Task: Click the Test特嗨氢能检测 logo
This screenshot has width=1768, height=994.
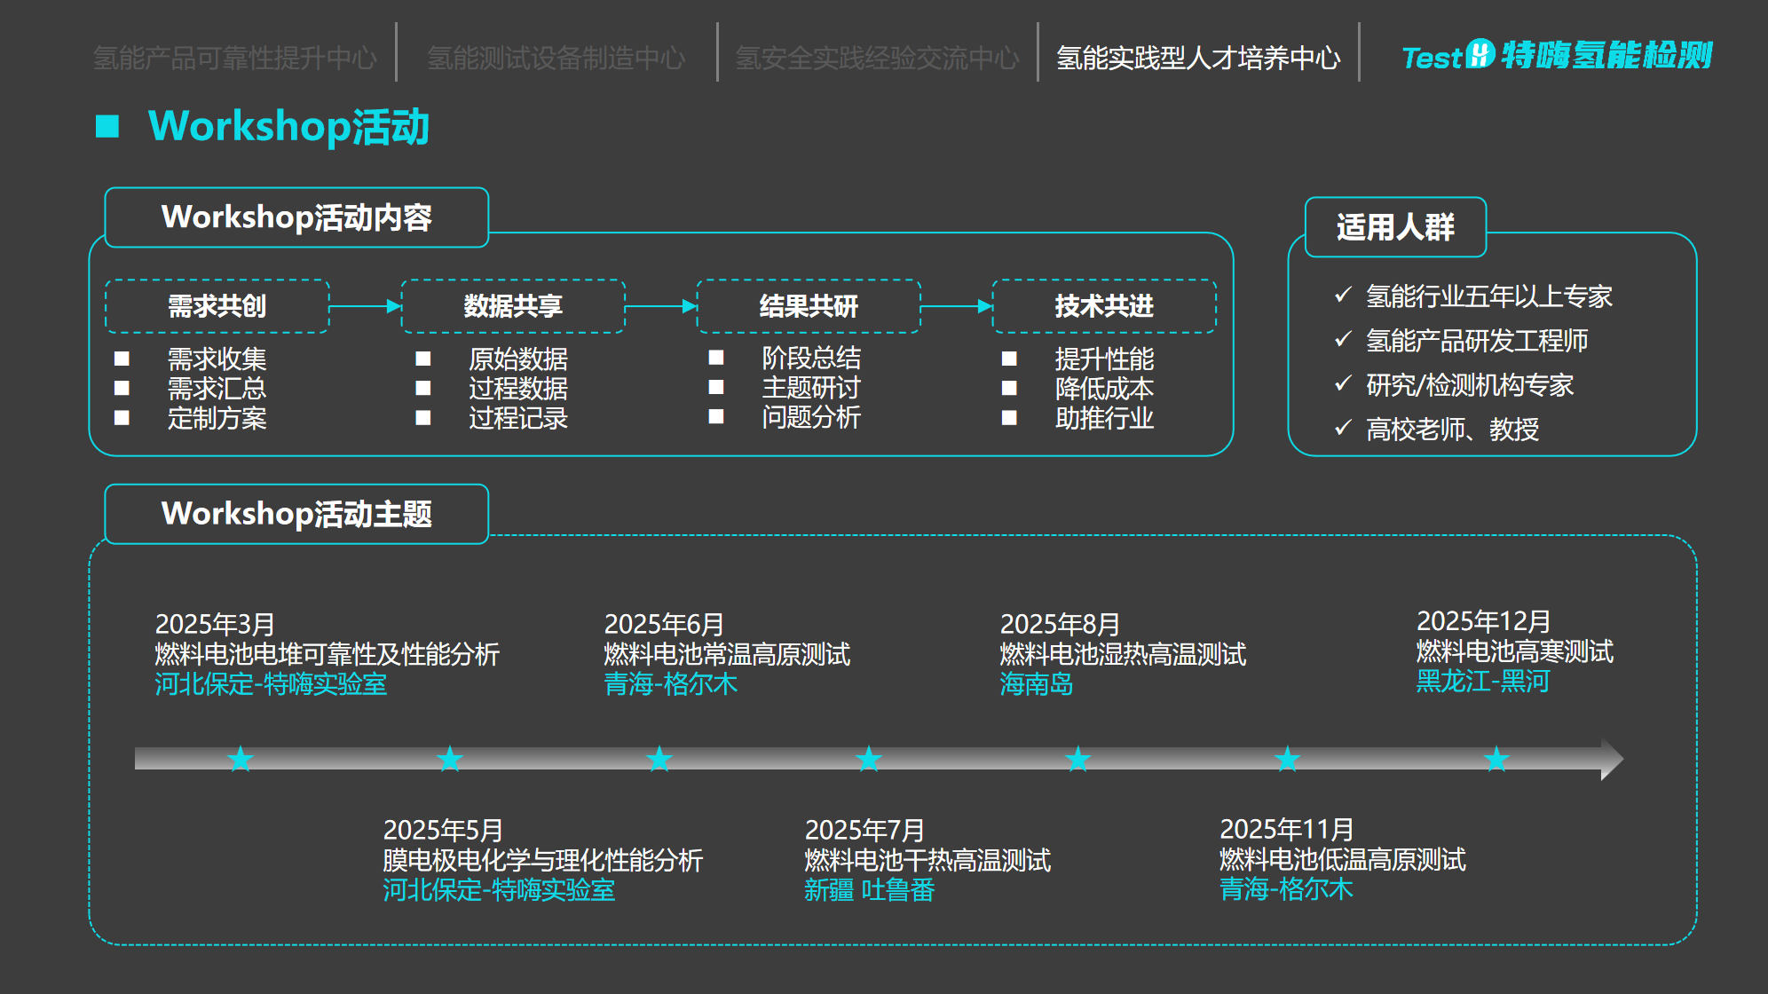Action: (1557, 56)
